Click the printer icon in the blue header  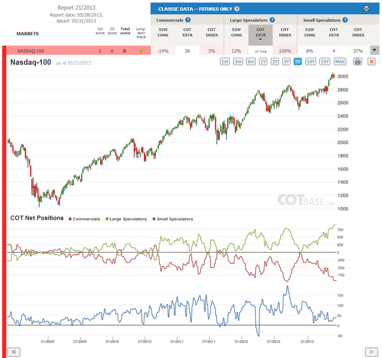366,9
